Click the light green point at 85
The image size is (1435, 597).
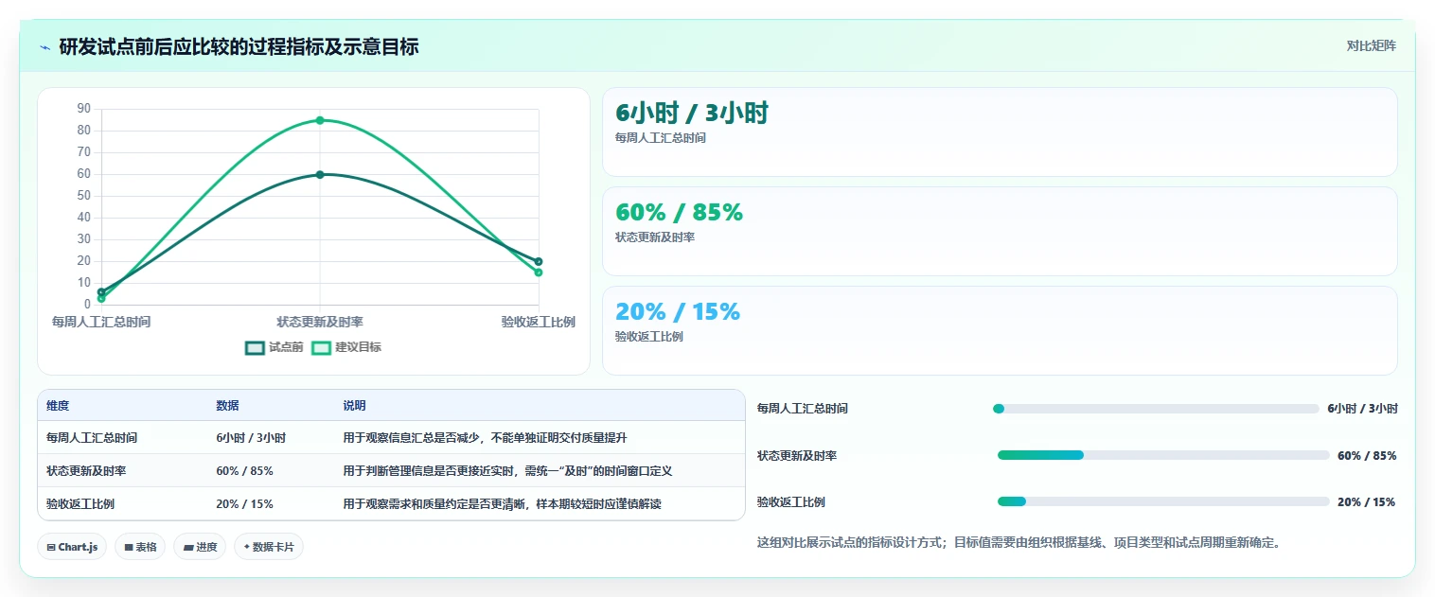320,120
